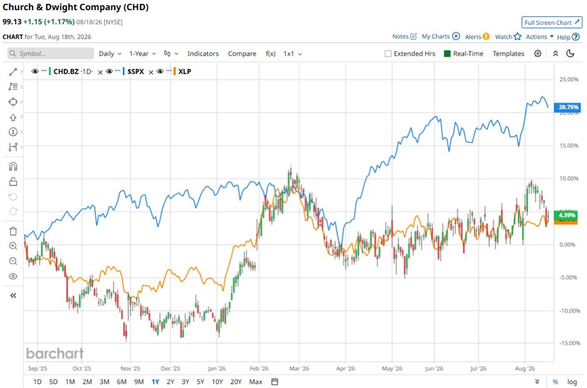Remove the $SPX comparison with X
The image size is (587, 388).
[x=151, y=72]
